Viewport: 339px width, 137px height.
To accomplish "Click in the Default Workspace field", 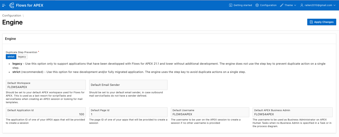I will point(46,85).
